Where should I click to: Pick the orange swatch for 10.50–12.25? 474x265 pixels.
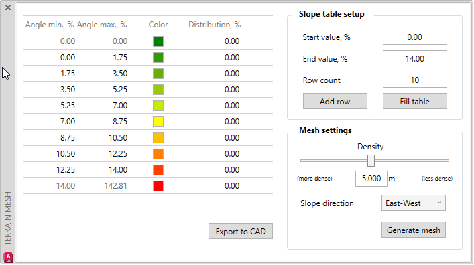click(x=158, y=154)
